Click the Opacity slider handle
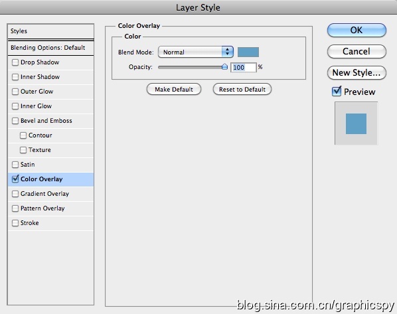 (x=224, y=66)
